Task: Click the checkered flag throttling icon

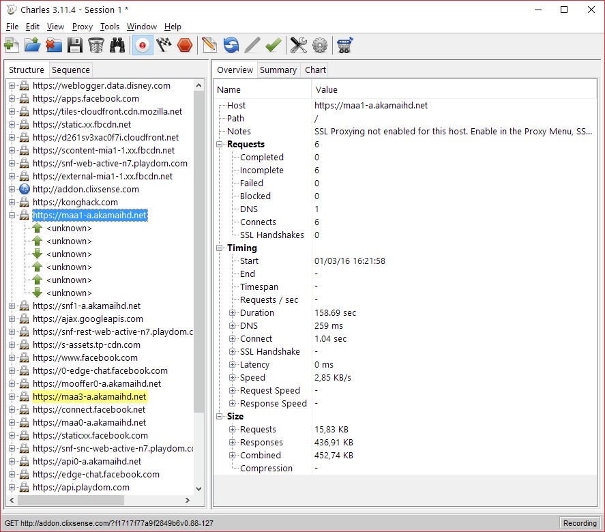Action: pyautogui.click(x=164, y=46)
